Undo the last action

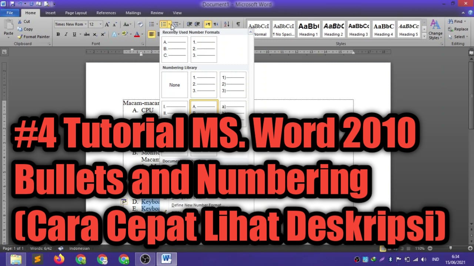tap(20, 4)
